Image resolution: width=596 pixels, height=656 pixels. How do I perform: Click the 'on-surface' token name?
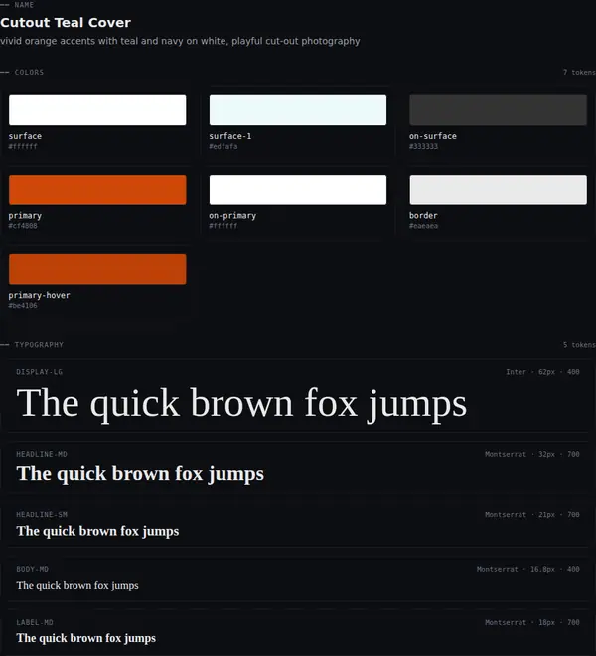tap(433, 136)
